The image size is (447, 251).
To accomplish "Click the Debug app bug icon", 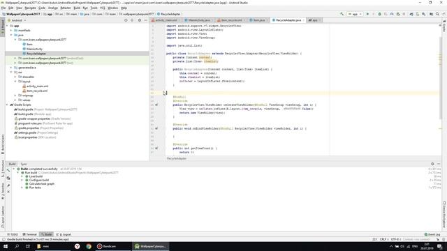I will click(379, 14).
